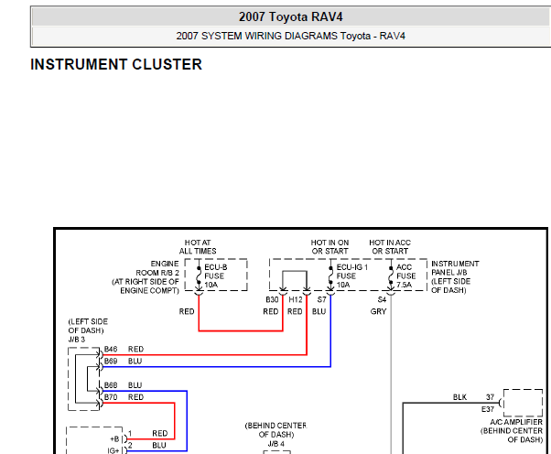Click the "BLU" label beneath S7
Screen dimensions: 551x454
319,312
